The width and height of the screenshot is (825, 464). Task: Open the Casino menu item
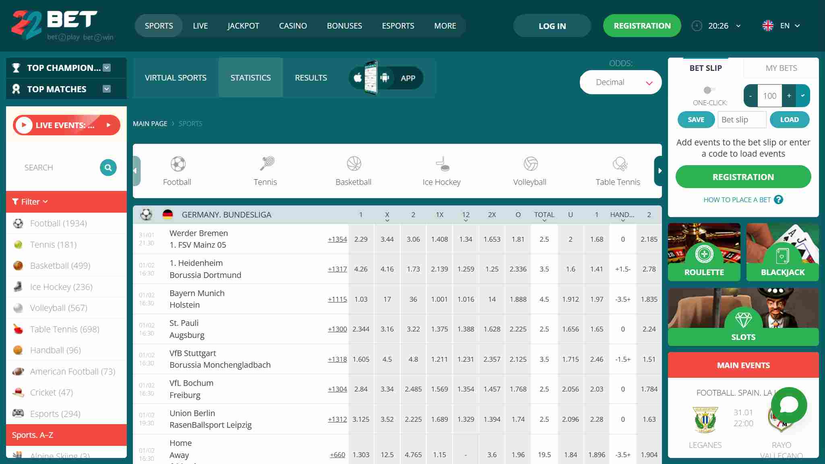tap(293, 26)
